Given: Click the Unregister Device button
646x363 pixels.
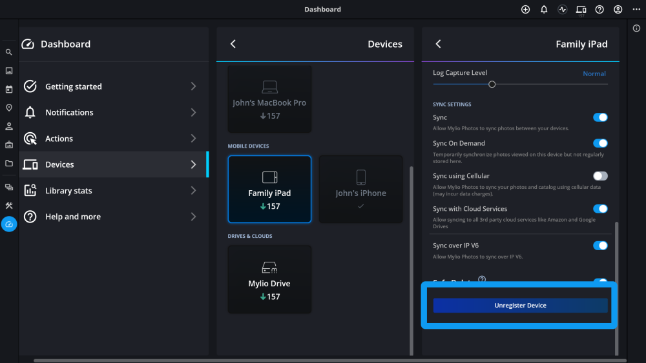Looking at the screenshot, I should [x=520, y=306].
